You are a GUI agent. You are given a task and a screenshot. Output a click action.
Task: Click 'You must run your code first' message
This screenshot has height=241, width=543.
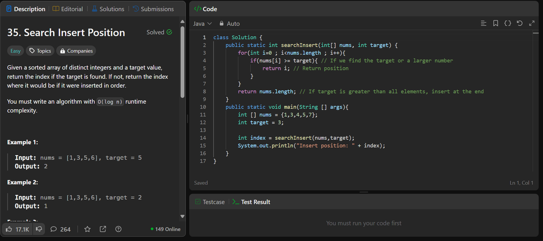pos(364,223)
